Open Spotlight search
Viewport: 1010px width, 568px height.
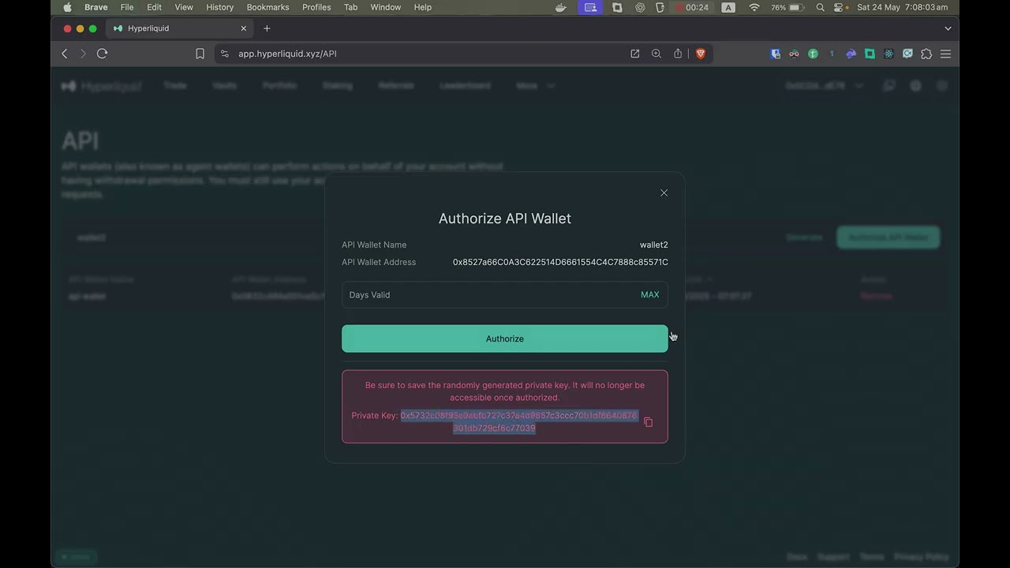pyautogui.click(x=821, y=7)
